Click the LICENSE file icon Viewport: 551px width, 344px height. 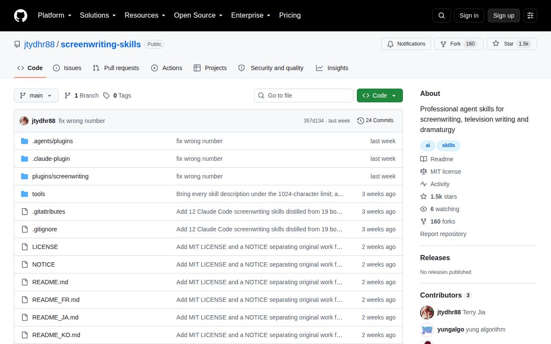(x=25, y=247)
